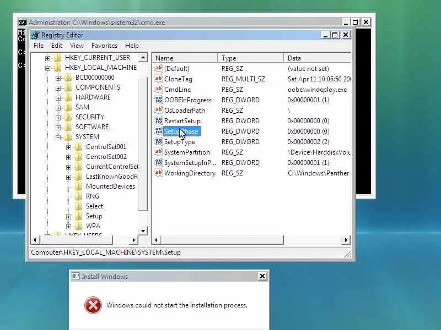Image resolution: width=441 pixels, height=330 pixels.
Task: Click the DWORD icon beside SetupType
Action: tap(159, 141)
